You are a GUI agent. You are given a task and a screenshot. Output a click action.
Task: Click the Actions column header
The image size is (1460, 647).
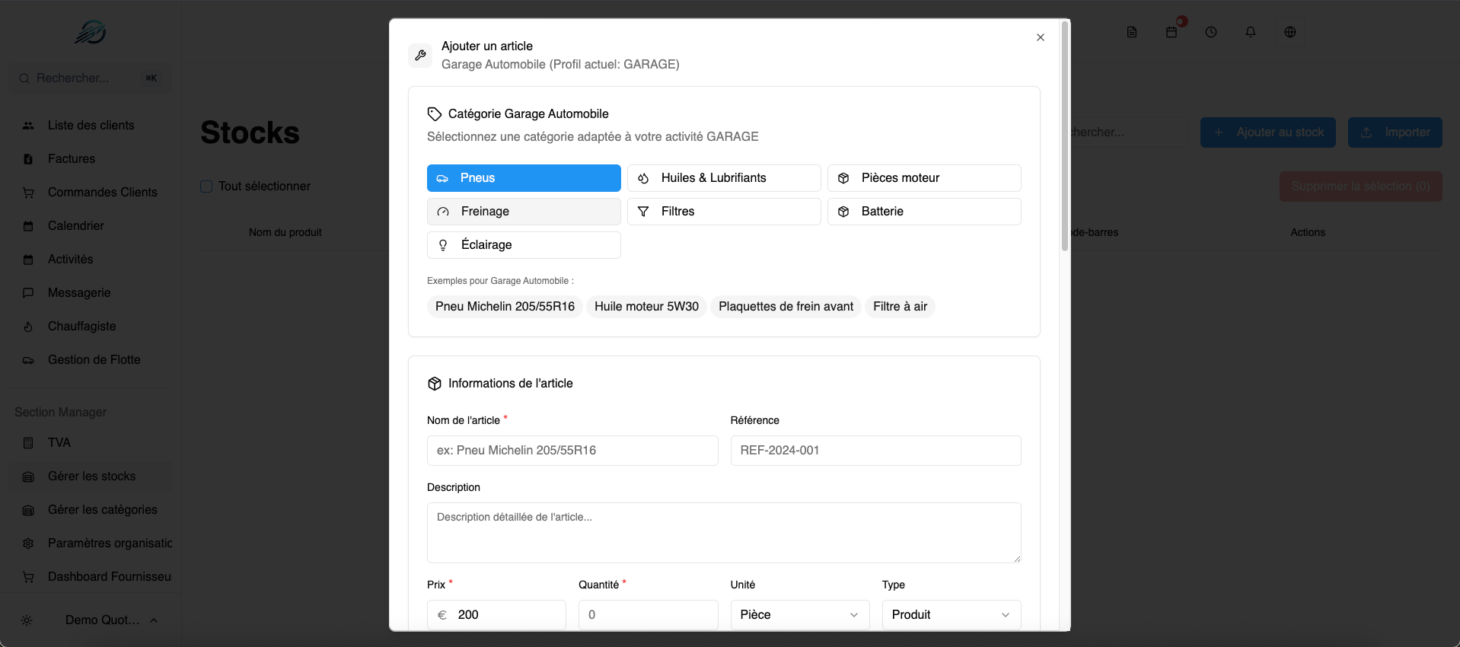(1308, 233)
